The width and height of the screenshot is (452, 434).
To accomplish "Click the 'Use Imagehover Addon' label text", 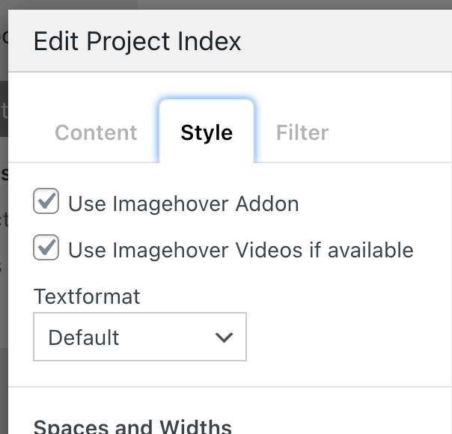I will 183,204.
